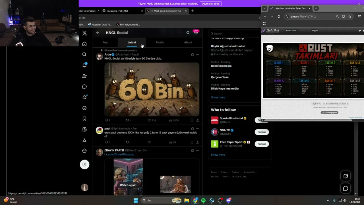Select the KNGL Social Community browser tab
The height and width of the screenshot is (205, 364).
click(x=166, y=11)
